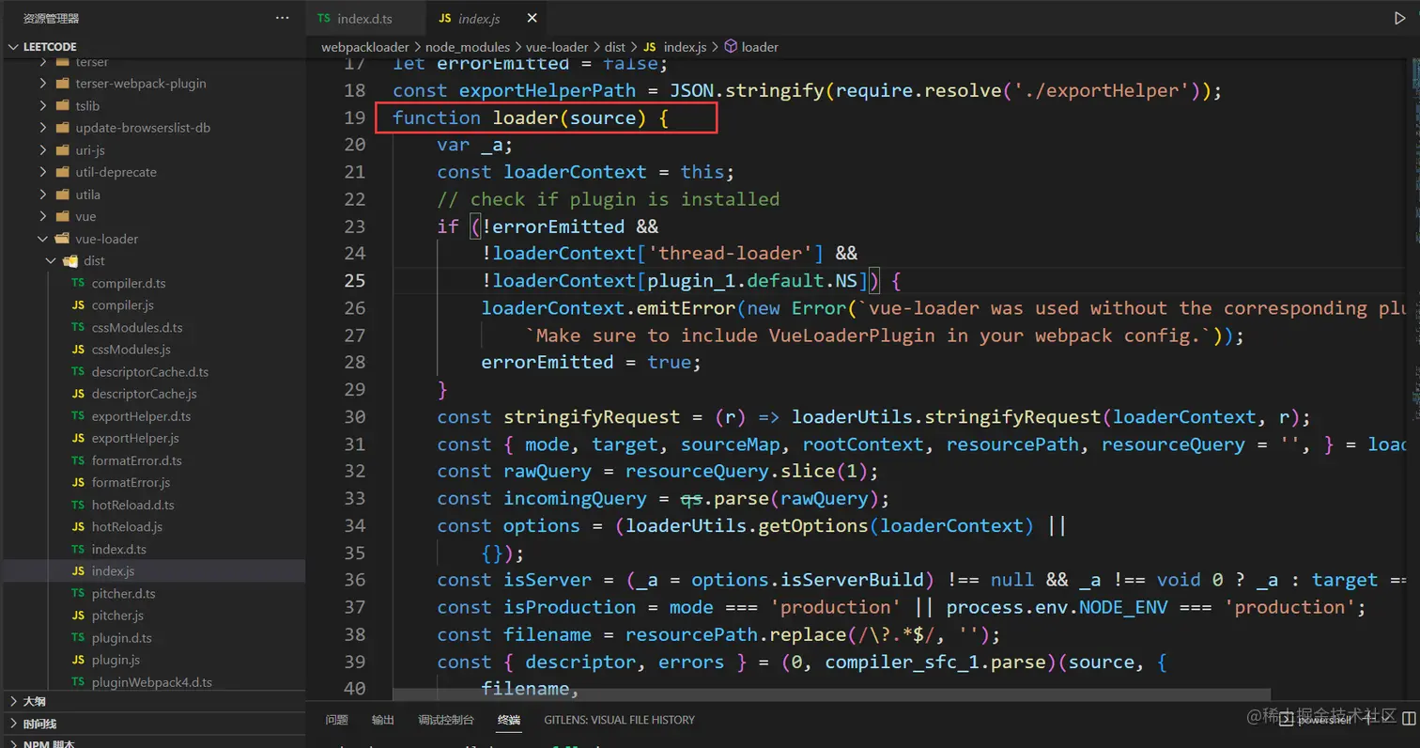Click webpackloader in the breadcrumb path
This screenshot has width=1420, height=748.
(x=365, y=46)
